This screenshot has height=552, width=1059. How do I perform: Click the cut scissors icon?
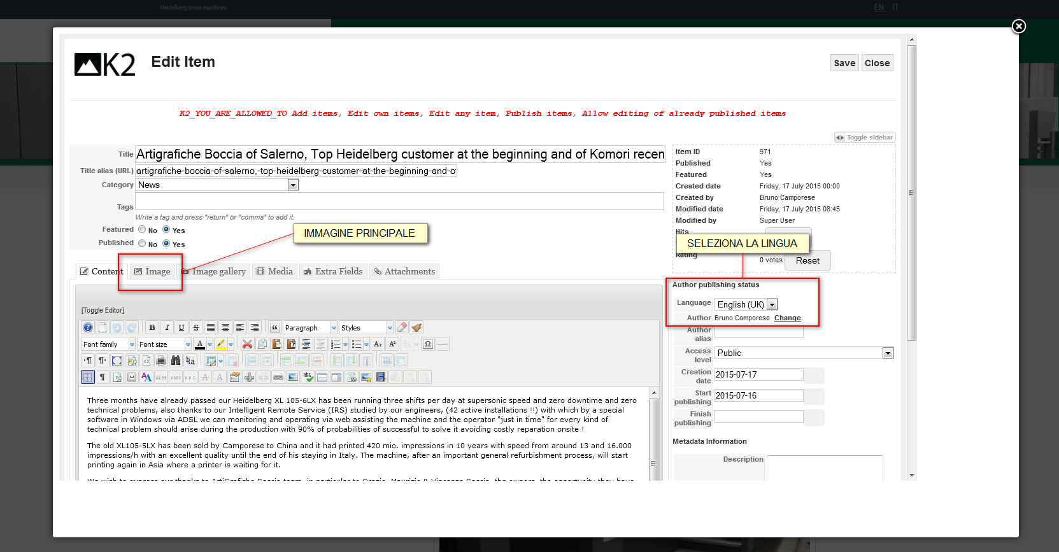tap(248, 344)
